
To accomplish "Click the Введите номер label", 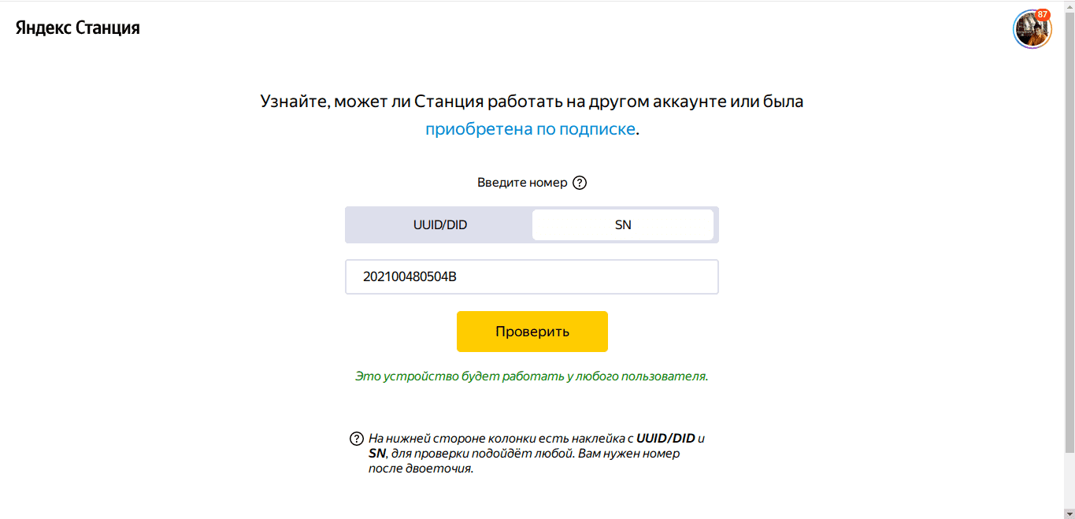I will [521, 183].
